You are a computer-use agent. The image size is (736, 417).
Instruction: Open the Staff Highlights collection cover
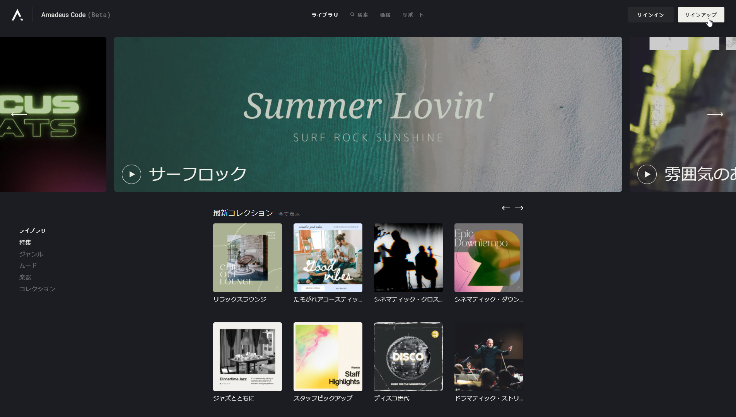328,357
